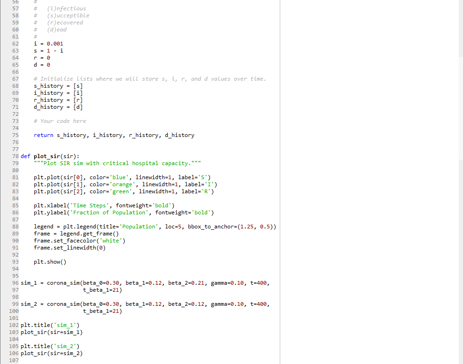Click line number 56 at the top
The width and height of the screenshot is (463, 364).
click(x=15, y=1)
